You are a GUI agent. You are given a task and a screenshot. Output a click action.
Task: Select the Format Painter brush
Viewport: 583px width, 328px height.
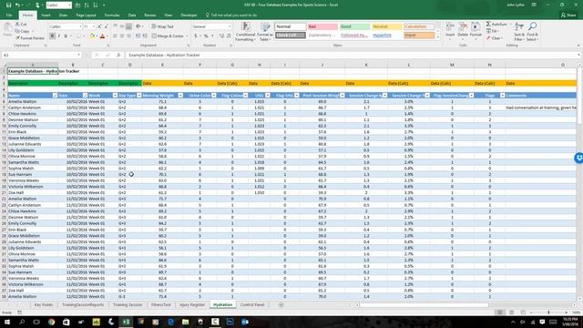18,38
